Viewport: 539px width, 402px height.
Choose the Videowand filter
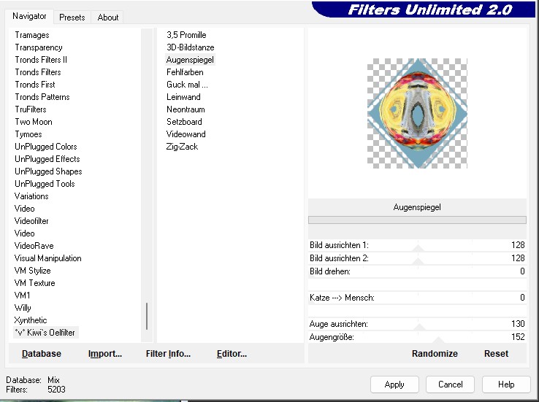click(186, 134)
